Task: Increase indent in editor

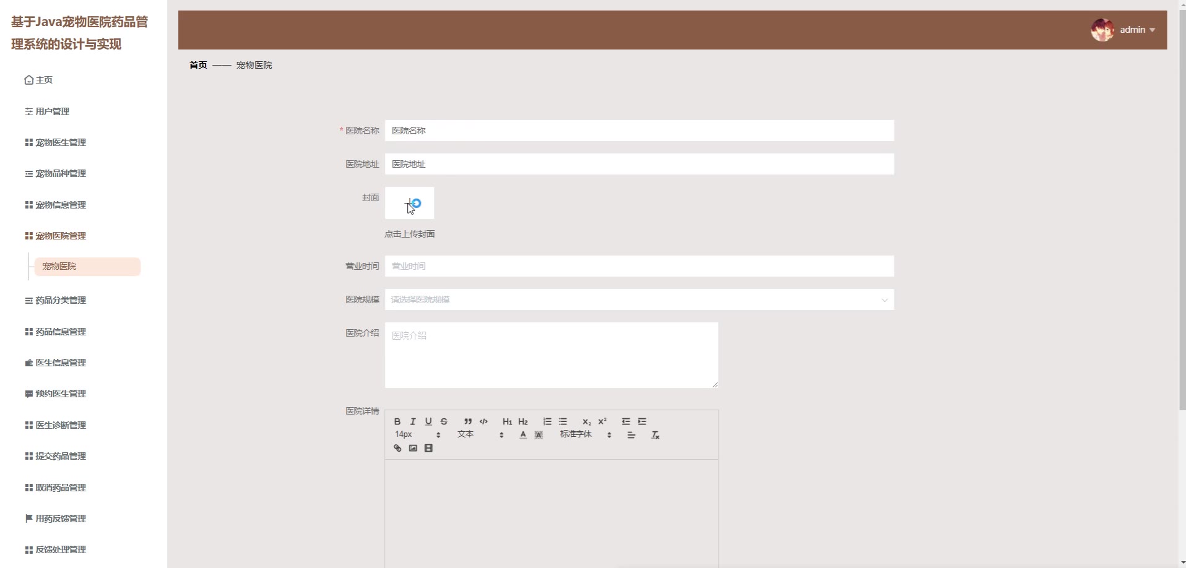Action: (x=642, y=421)
